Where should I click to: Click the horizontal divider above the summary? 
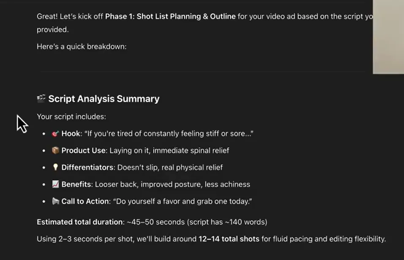tap(203, 71)
